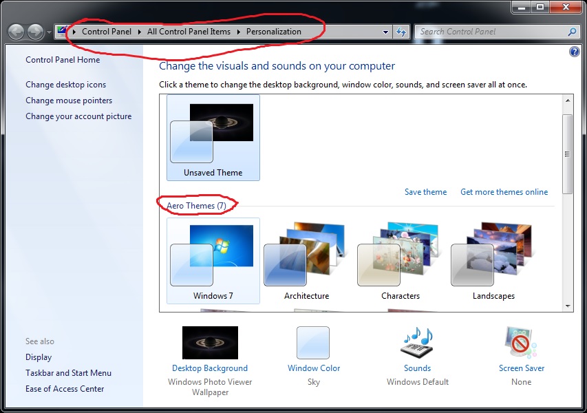
Task: Go back using the Back arrow button
Action: [x=16, y=32]
